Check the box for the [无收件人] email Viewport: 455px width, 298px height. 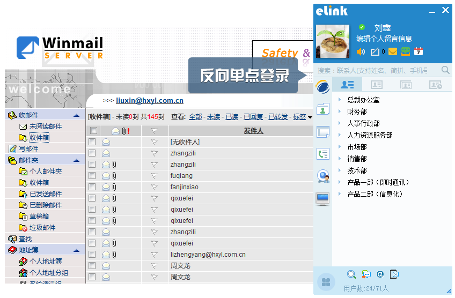pos(92,141)
